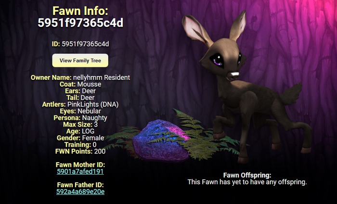
Task: Click the Persona: Naughty attribute line
Action: pos(80,118)
